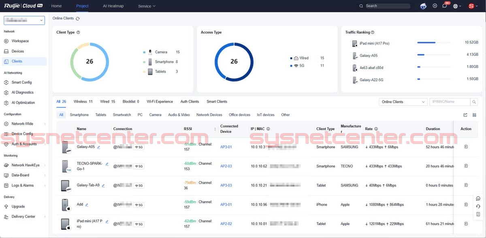Click the export icon above the table
The image size is (486, 238).
[465, 115]
